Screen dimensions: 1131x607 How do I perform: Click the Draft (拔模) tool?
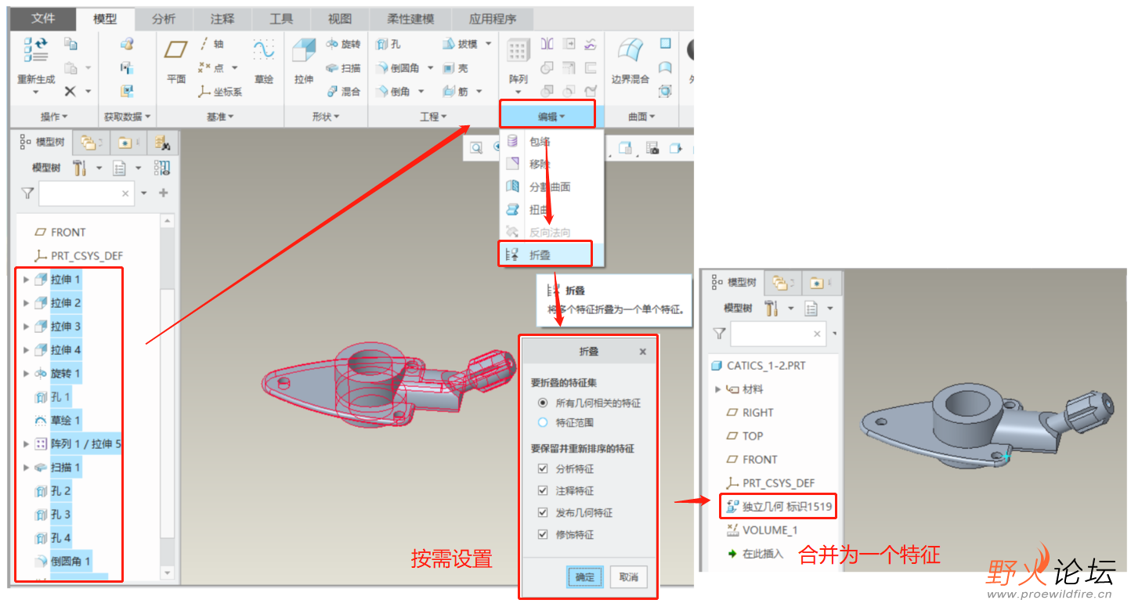point(461,44)
